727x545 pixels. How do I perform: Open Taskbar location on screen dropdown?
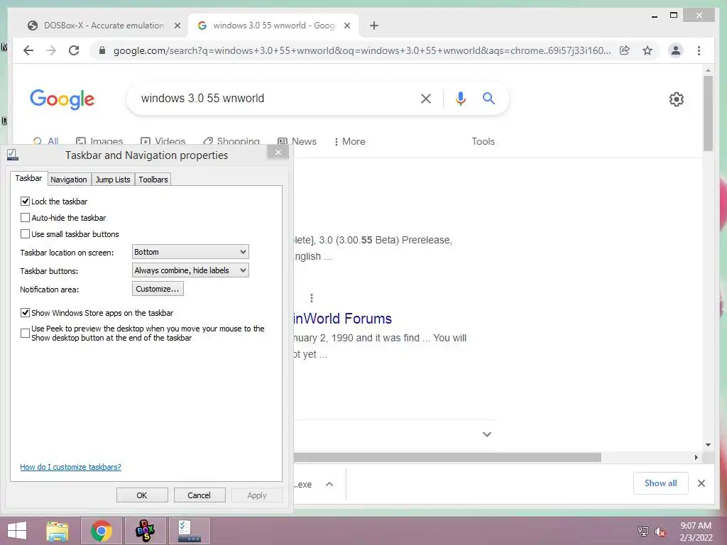(190, 252)
